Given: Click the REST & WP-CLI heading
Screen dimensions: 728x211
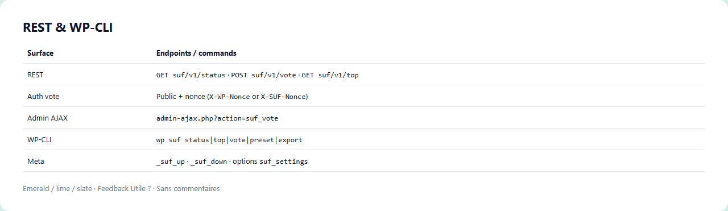Looking at the screenshot, I should (x=68, y=27).
